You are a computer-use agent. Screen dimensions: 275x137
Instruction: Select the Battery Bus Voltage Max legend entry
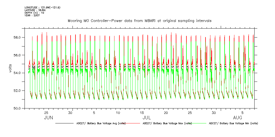(167, 123)
